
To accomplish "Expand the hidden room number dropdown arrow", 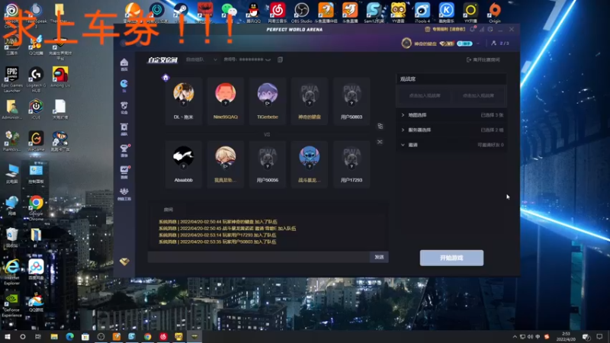I will [x=268, y=59].
